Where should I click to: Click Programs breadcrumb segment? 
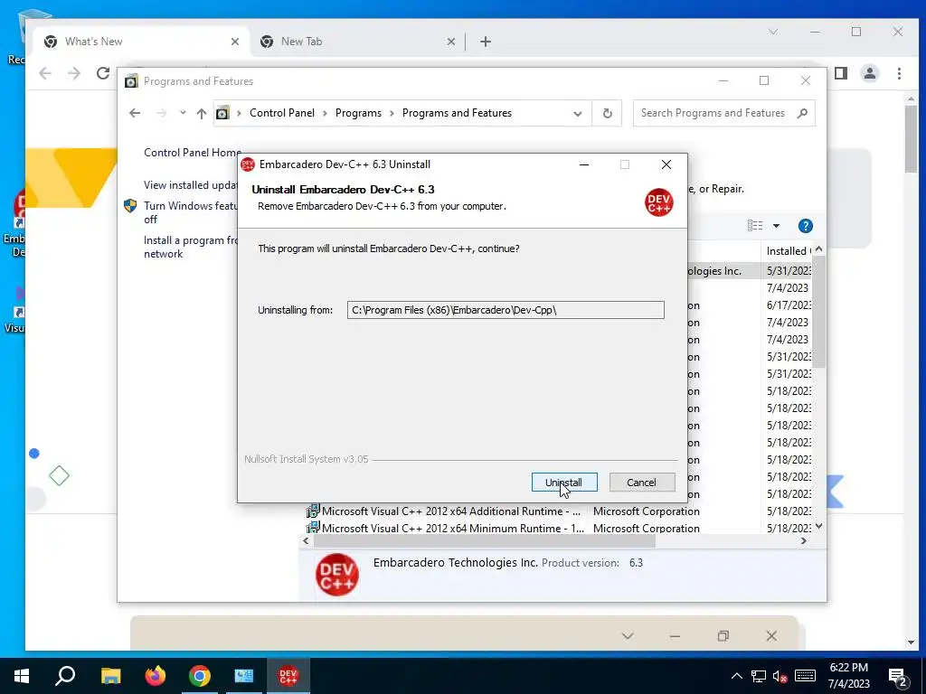358,113
